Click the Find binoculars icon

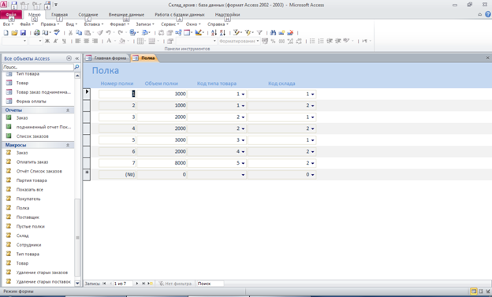click(x=273, y=32)
